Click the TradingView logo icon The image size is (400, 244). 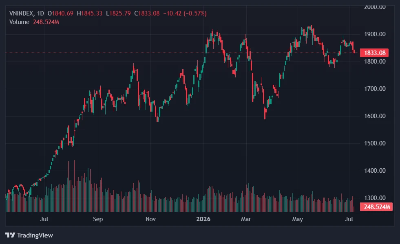pos(10,235)
